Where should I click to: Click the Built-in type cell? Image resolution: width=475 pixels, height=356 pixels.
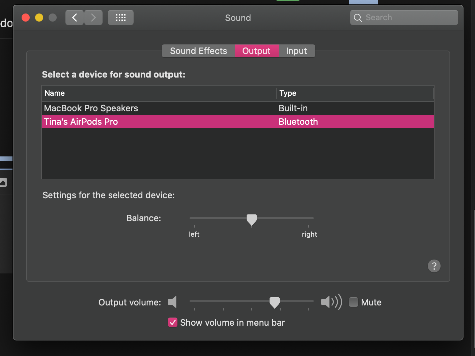293,108
